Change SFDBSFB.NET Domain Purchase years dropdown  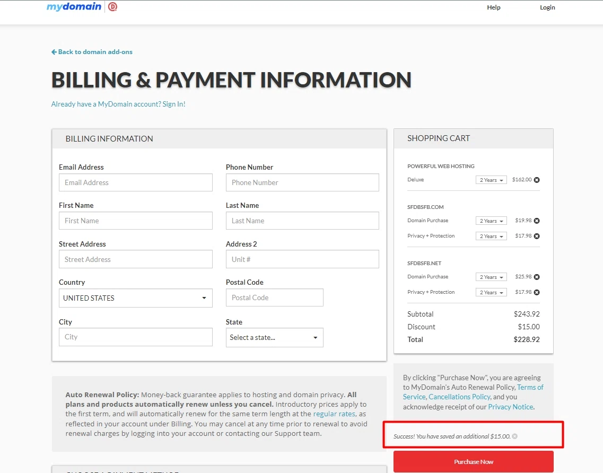click(491, 277)
